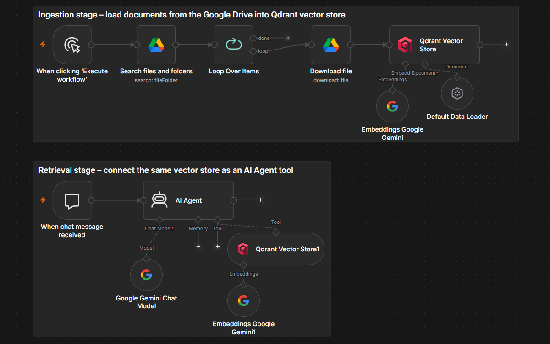Select the When chat message received node
Screen dimensions: 550x344
pos(72,200)
